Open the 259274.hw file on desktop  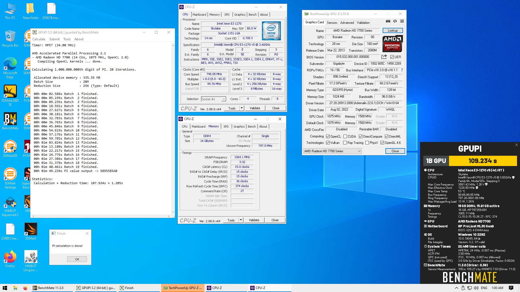click(x=51, y=11)
